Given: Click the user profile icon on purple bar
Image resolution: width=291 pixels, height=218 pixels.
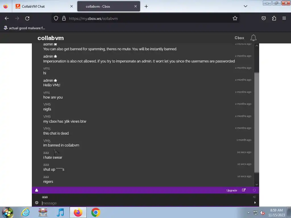Looking at the screenshot, I should pyautogui.click(x=37, y=190).
